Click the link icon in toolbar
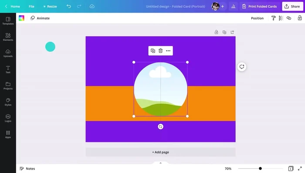305x173 pixels. pyautogui.click(x=289, y=18)
